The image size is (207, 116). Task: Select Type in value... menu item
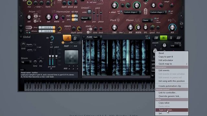[172, 110]
